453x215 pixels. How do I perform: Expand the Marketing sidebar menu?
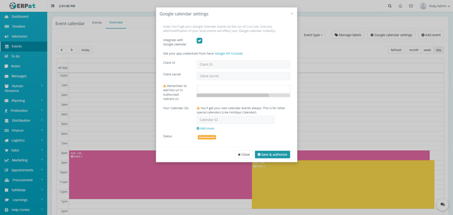pyautogui.click(x=23, y=160)
